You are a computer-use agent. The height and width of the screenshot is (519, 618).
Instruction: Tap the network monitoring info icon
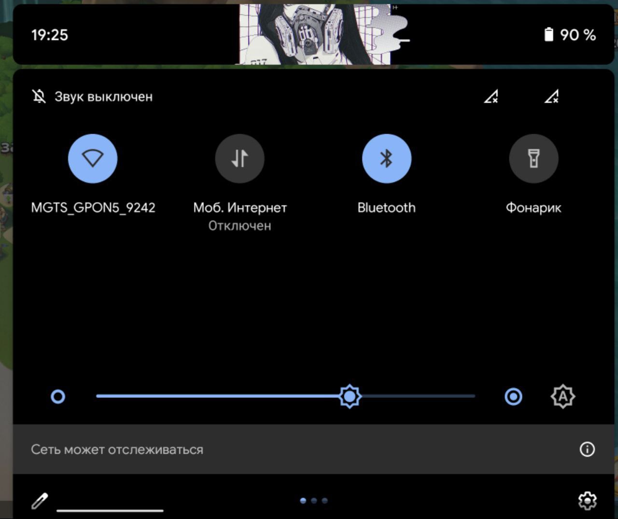587,449
